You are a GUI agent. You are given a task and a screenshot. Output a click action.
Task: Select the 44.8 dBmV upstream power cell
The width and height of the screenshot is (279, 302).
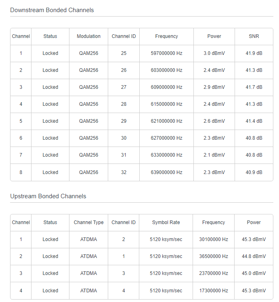pos(254,256)
